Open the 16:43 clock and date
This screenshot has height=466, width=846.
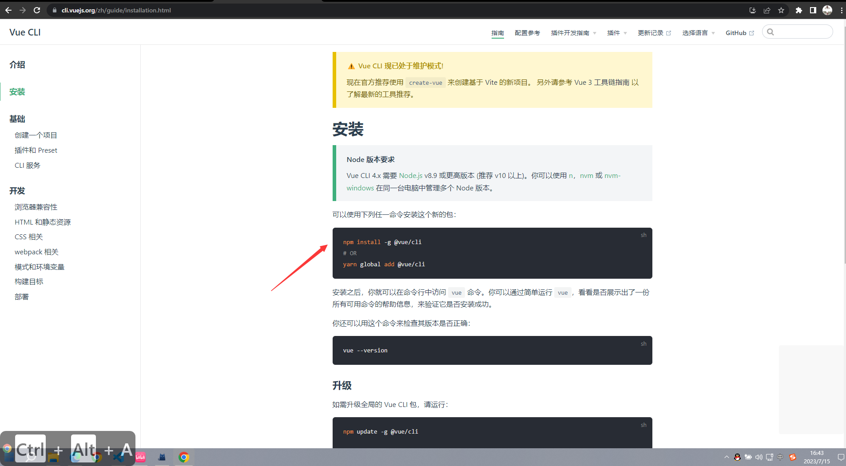click(x=817, y=457)
